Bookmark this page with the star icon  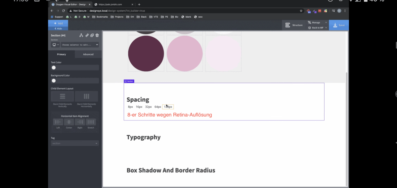[301, 11]
